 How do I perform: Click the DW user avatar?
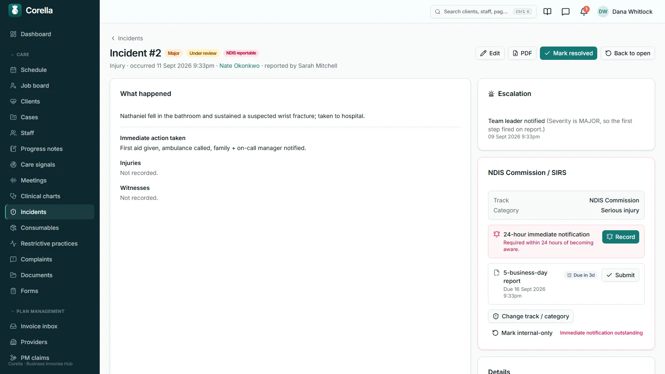(x=603, y=12)
